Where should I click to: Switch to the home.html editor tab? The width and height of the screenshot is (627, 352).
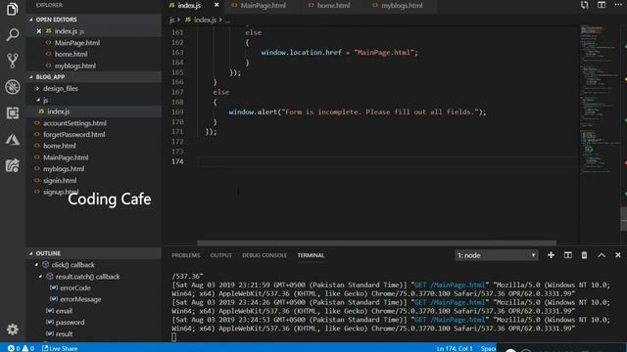[x=329, y=5]
